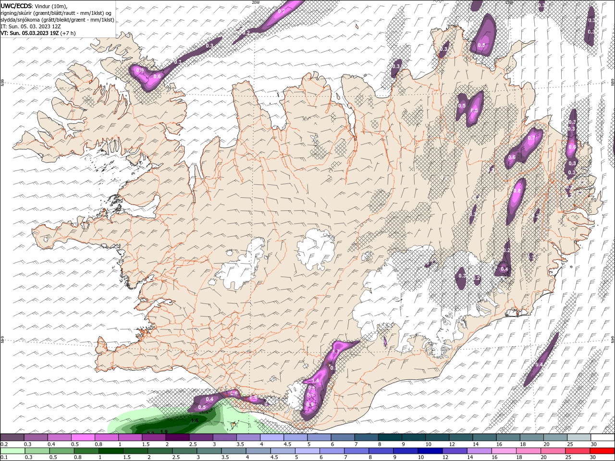Viewport: 615px width, 461px height.
Task: Click the '0.8' snow value in the eastern patch
Action: coord(517,191)
